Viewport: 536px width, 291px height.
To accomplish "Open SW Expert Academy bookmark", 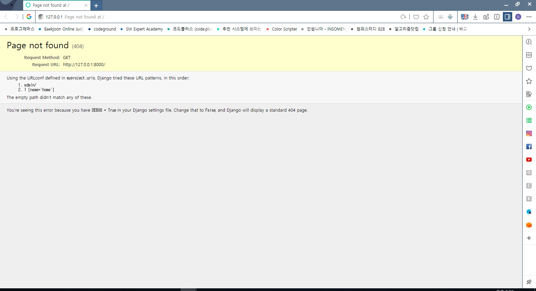I will click(142, 29).
